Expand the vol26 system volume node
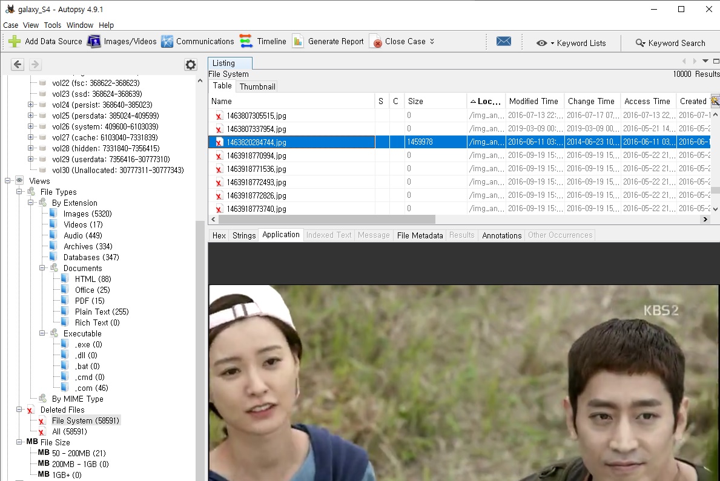The height and width of the screenshot is (481, 720). 30,126
